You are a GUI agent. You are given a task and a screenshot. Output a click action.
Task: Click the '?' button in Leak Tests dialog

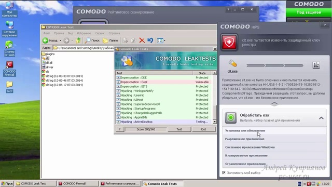point(120,129)
